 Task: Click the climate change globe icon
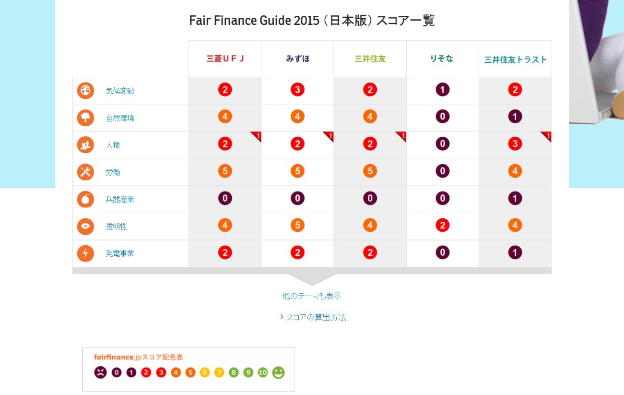pos(85,91)
